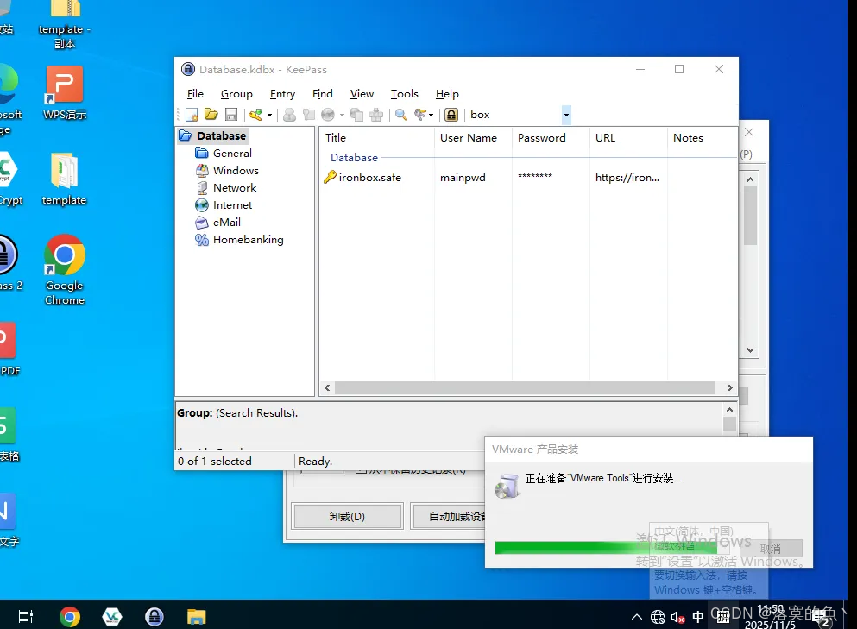Click the muted volume tray icon
The height and width of the screenshot is (629, 857).
click(x=677, y=618)
